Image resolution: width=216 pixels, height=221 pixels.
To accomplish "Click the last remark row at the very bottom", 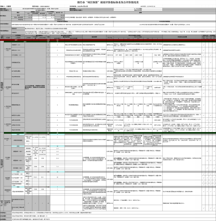I will [x=108, y=219].
